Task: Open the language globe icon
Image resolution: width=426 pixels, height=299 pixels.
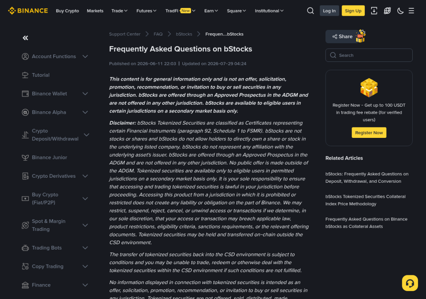Action: [x=387, y=11]
